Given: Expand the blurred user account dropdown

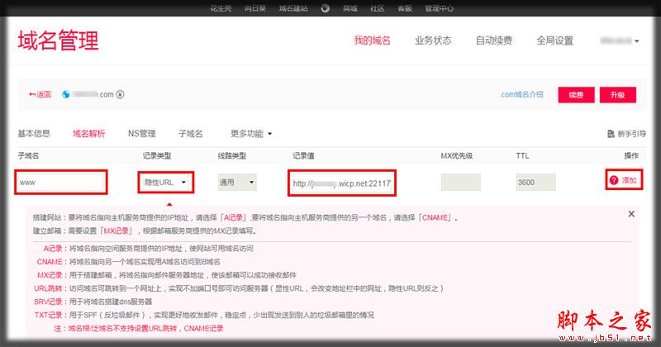Looking at the screenshot, I should (x=620, y=41).
